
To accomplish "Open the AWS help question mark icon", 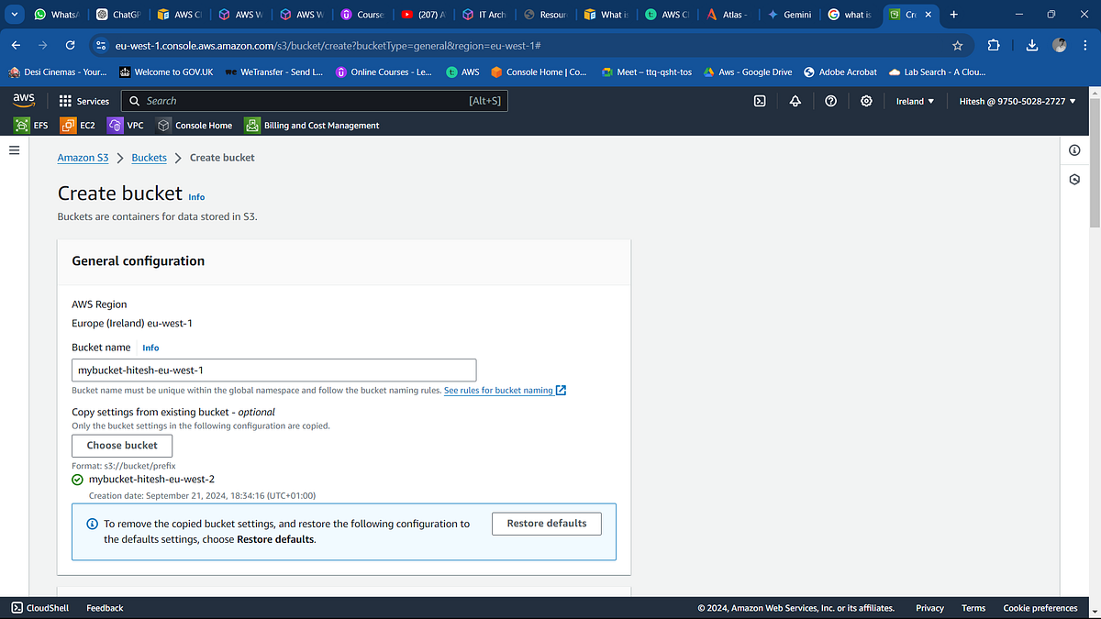I will click(830, 101).
